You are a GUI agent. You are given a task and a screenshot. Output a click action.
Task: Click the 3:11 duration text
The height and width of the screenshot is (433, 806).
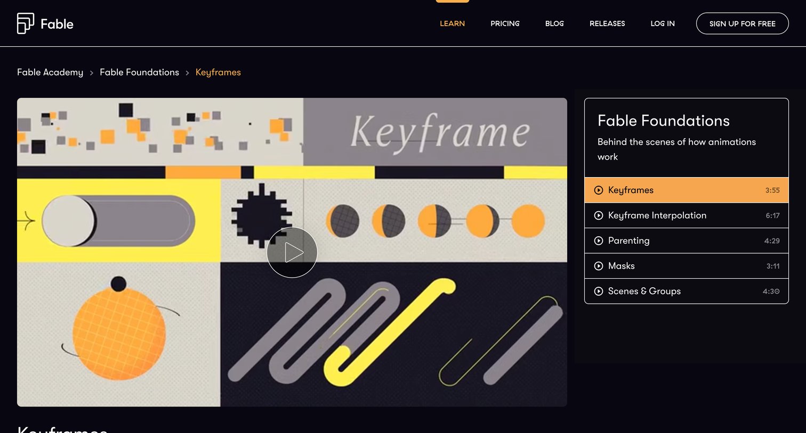[x=773, y=266]
